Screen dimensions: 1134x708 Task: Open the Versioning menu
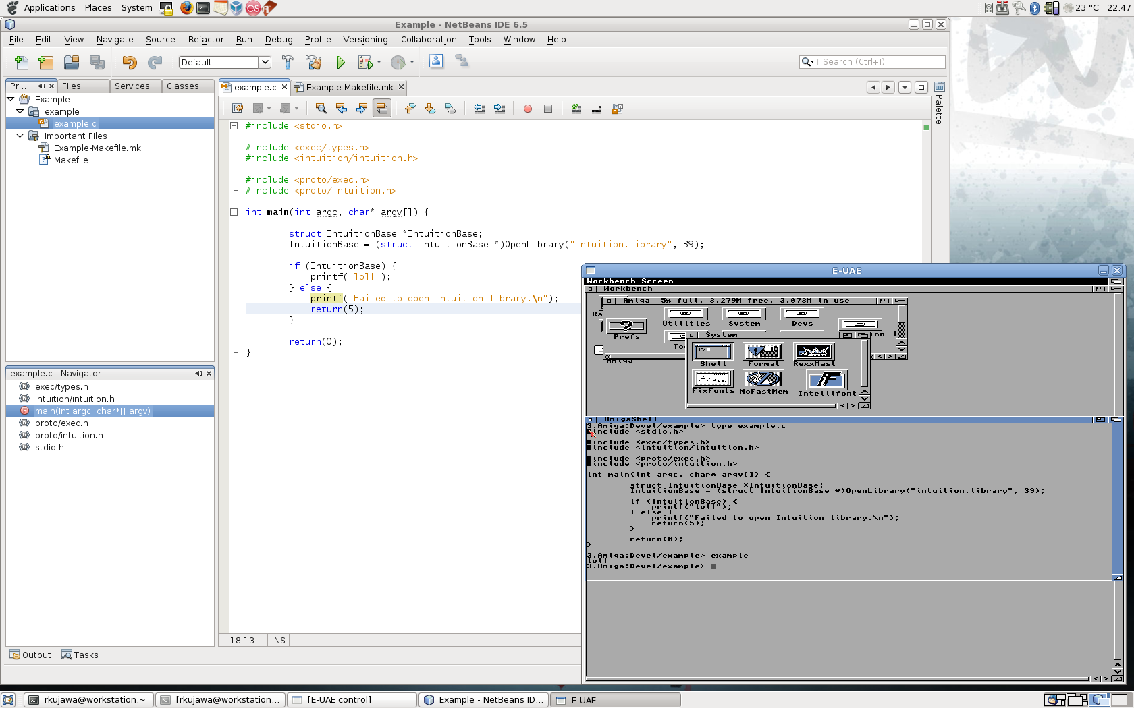[365, 40]
